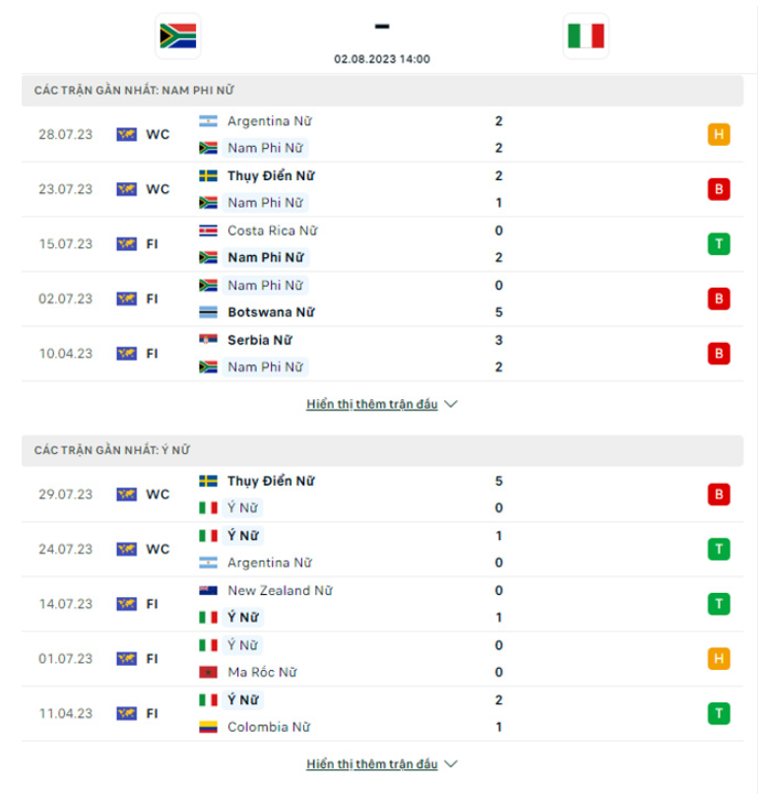This screenshot has width=770, height=794.
Task: Click the Argentina flag in the Argentina Nữ row
Action: point(210,121)
